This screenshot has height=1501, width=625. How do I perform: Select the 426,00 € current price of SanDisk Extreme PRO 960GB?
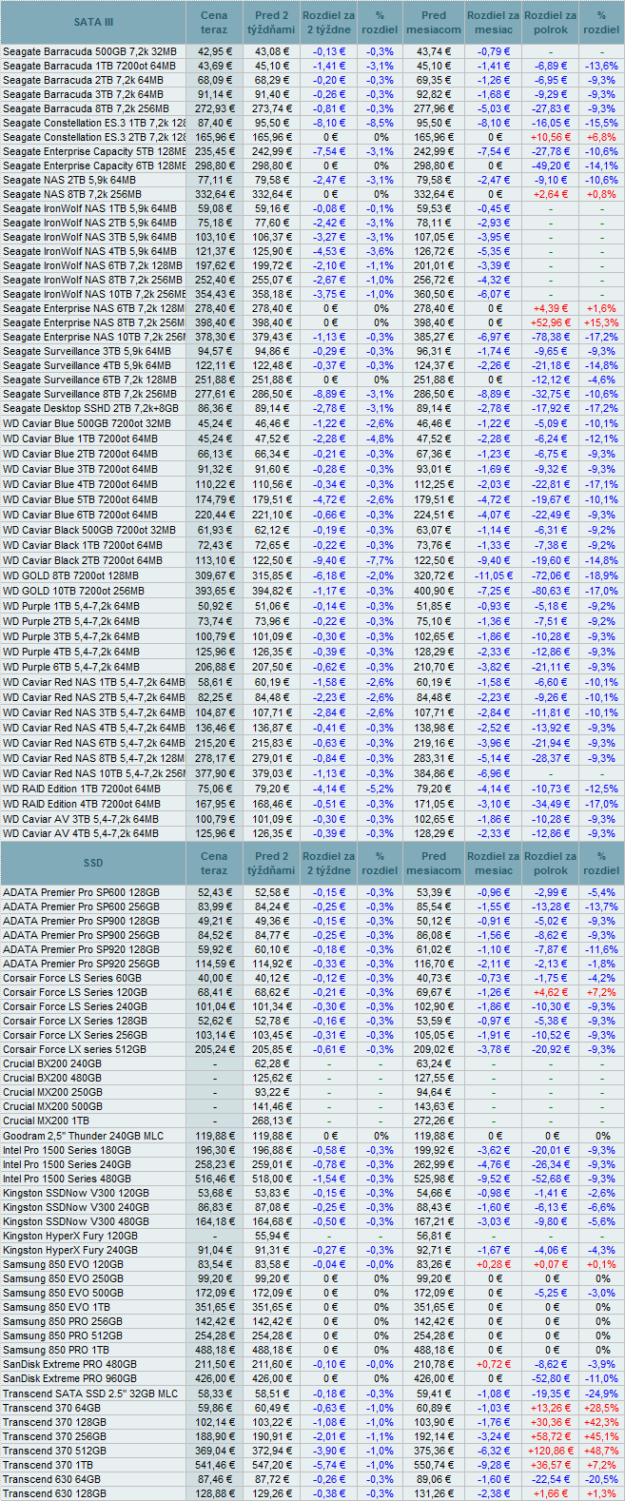213,1378
